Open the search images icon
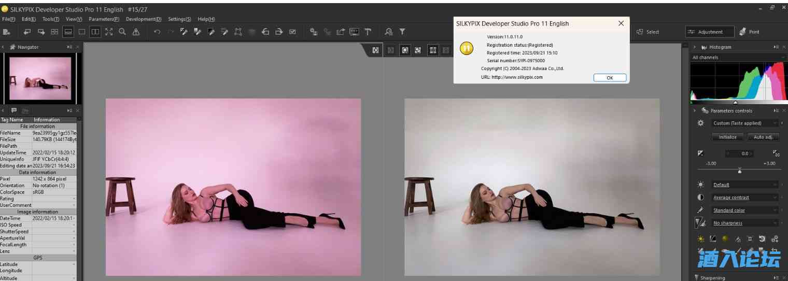Image resolution: width=788 pixels, height=281 pixels. click(x=389, y=32)
